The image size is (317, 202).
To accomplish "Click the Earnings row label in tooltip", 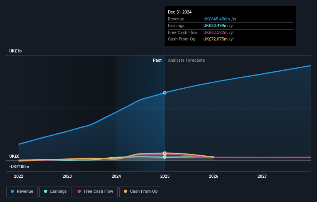I will (x=176, y=25).
